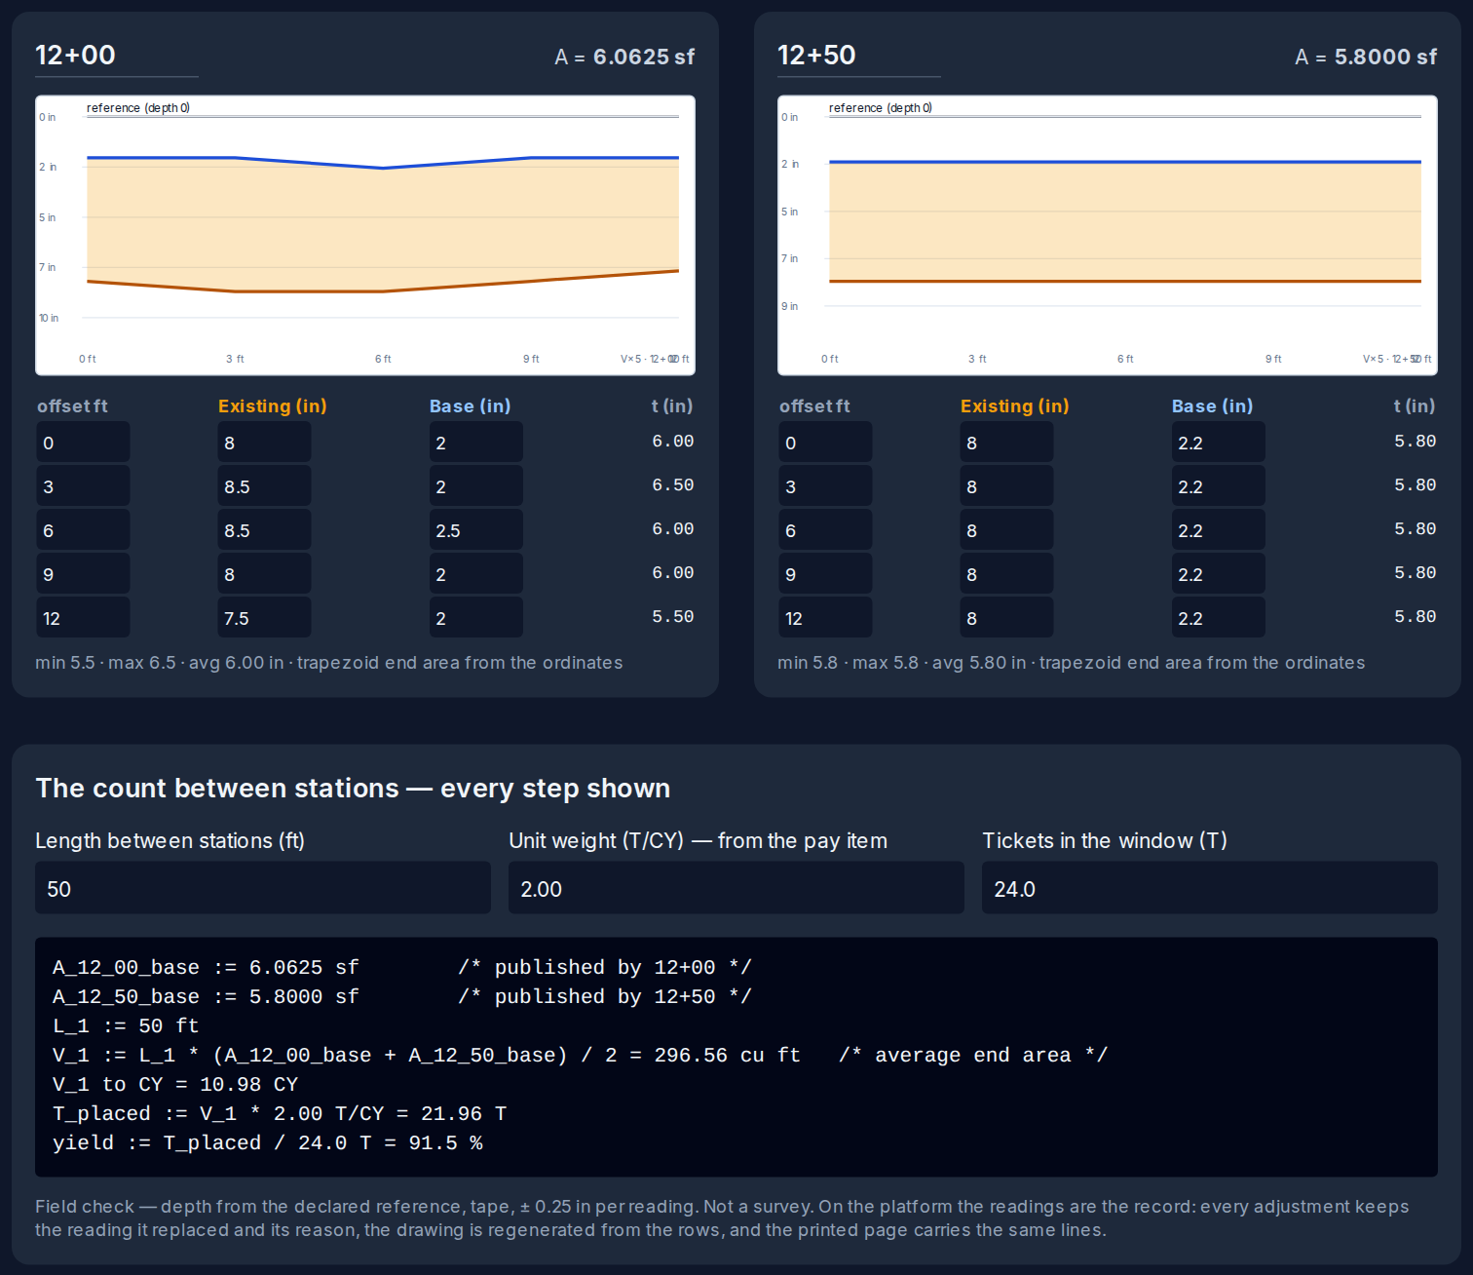
Task: Click 12+00 Existing field at offset 0
Action: tap(264, 442)
